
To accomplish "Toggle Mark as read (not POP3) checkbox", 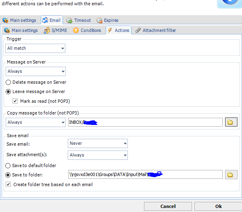I will [15, 101].
